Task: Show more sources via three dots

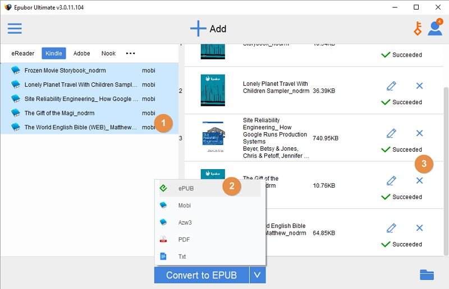Action: 130,53
